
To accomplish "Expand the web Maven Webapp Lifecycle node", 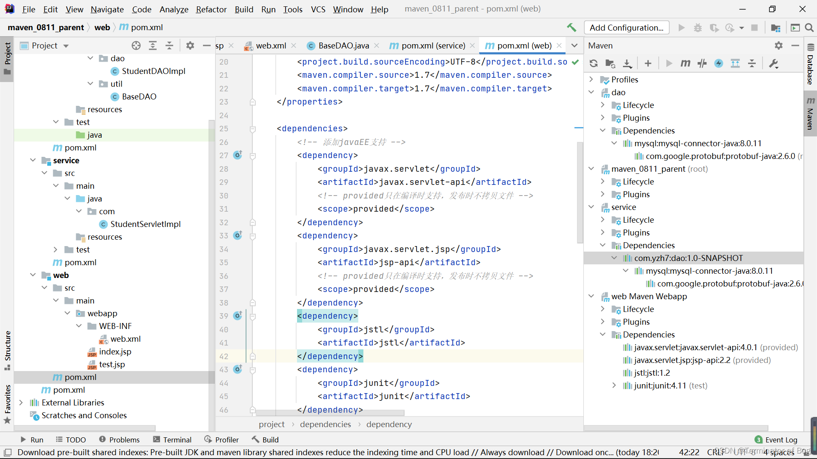I will coord(603,309).
